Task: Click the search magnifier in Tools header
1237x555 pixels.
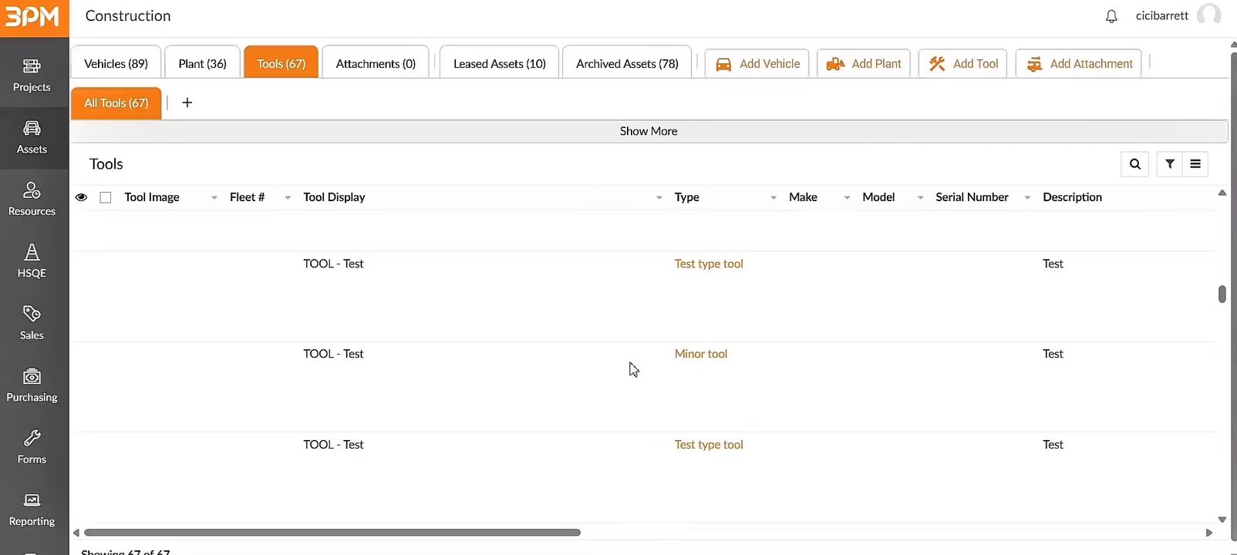Action: pyautogui.click(x=1134, y=164)
